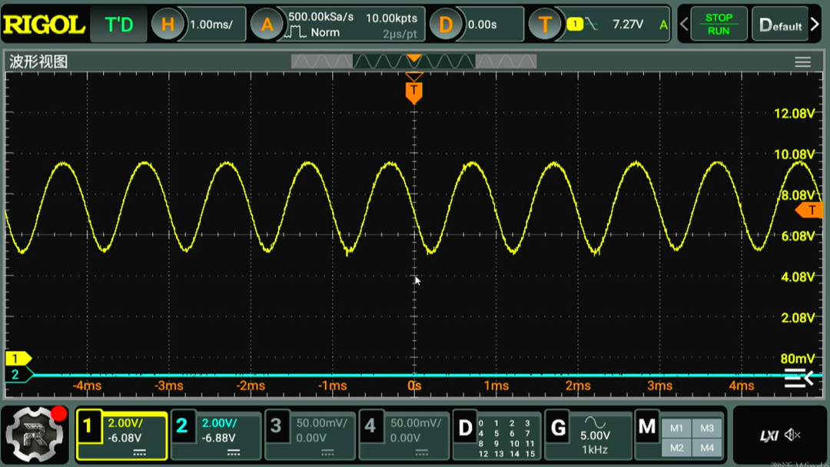Click the 12.08V vertical scale label
Viewport: 830px width, 467px height.
pos(793,113)
